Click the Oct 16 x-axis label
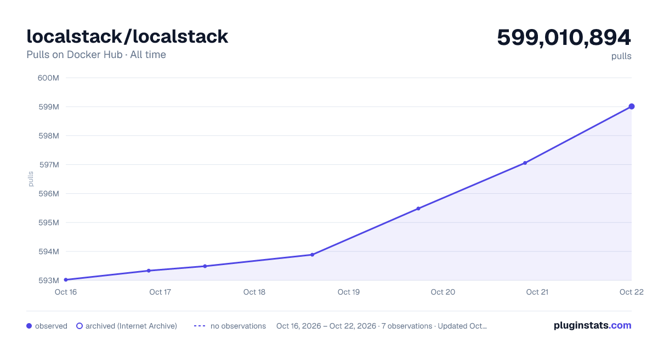Image resolution: width=658 pixels, height=345 pixels. point(66,292)
